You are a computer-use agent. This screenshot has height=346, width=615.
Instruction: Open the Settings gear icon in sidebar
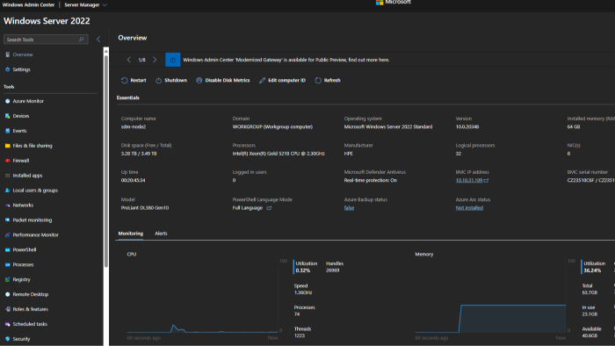[7, 69]
